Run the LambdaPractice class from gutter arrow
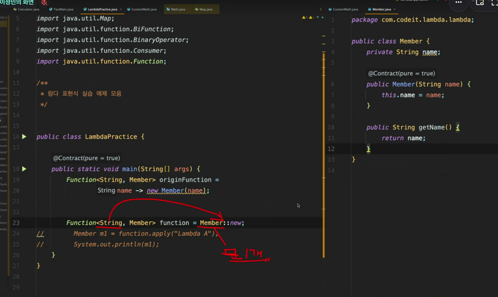The width and height of the screenshot is (498, 297). [24, 137]
